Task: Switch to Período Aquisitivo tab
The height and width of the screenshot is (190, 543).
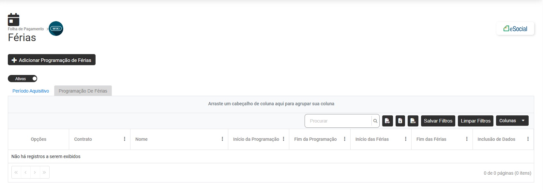Action: click(31, 91)
